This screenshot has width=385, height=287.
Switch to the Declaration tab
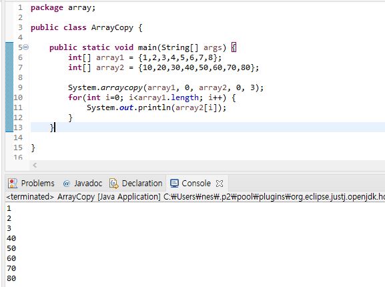click(135, 184)
